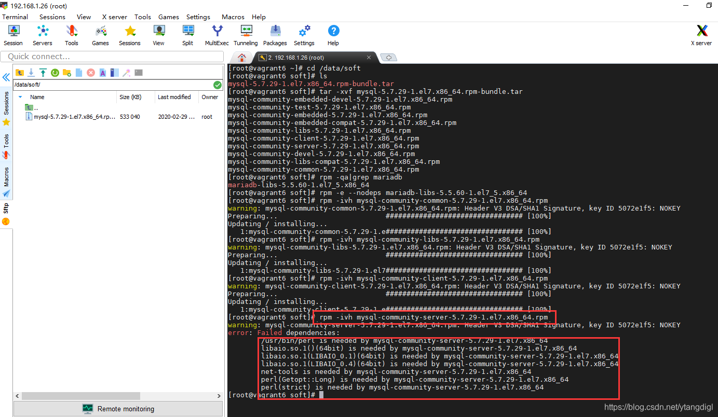The width and height of the screenshot is (718, 417).
Task: Switch to the Tools side tab
Action: pos(6,146)
